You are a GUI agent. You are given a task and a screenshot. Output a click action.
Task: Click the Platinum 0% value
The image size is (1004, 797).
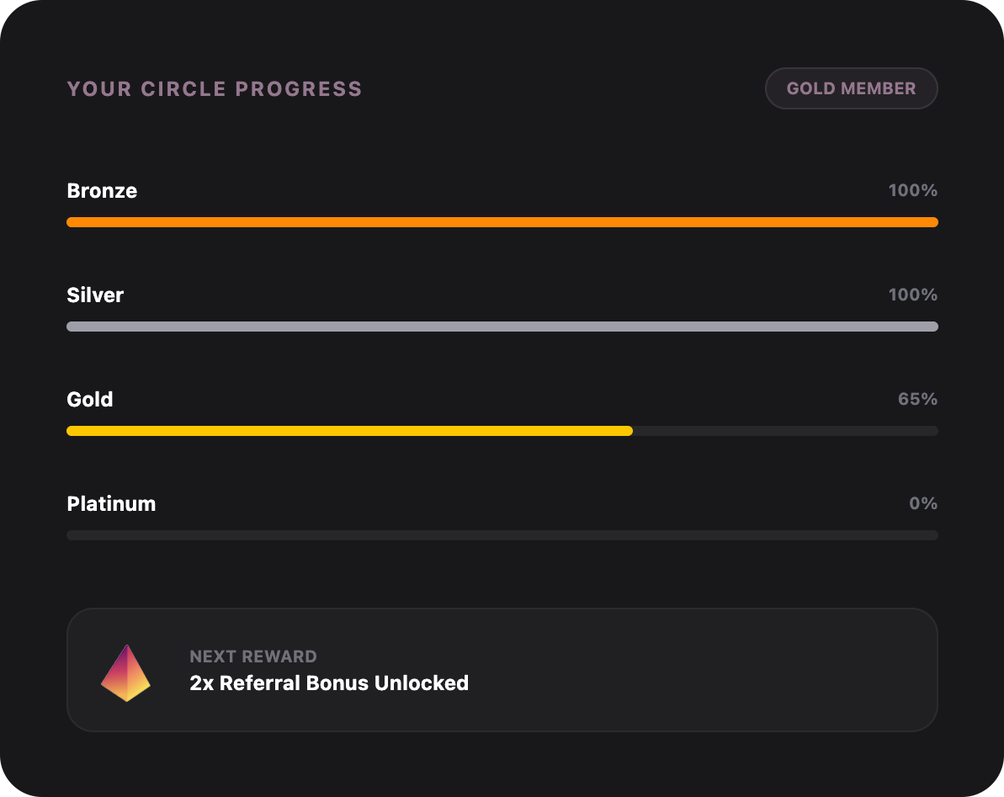(x=923, y=504)
